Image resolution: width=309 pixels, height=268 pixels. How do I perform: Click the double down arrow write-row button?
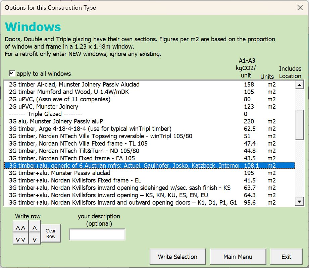click(20, 239)
